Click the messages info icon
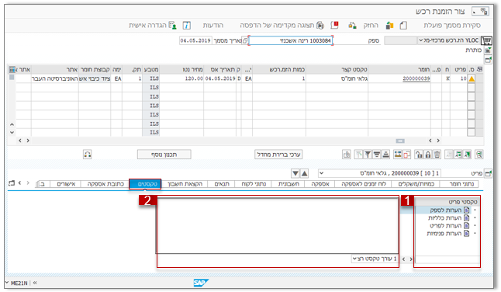The width and height of the screenshot is (501, 292). pos(187,26)
